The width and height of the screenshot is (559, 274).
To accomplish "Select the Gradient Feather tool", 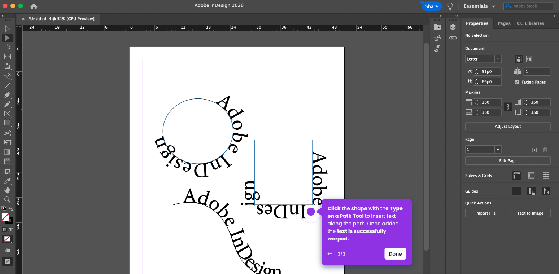I will click(7, 162).
